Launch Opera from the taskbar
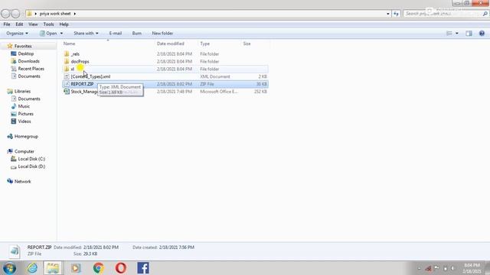The height and width of the screenshot is (275, 490). tap(121, 268)
